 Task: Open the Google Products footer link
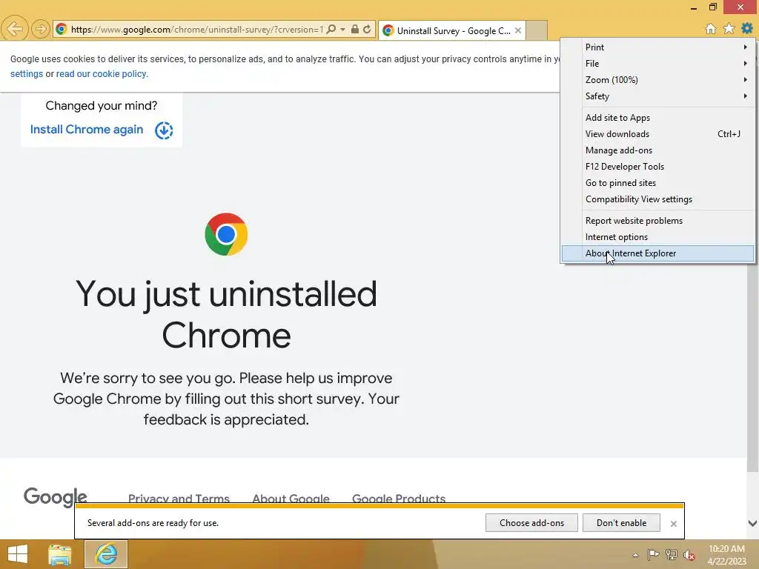coord(399,499)
